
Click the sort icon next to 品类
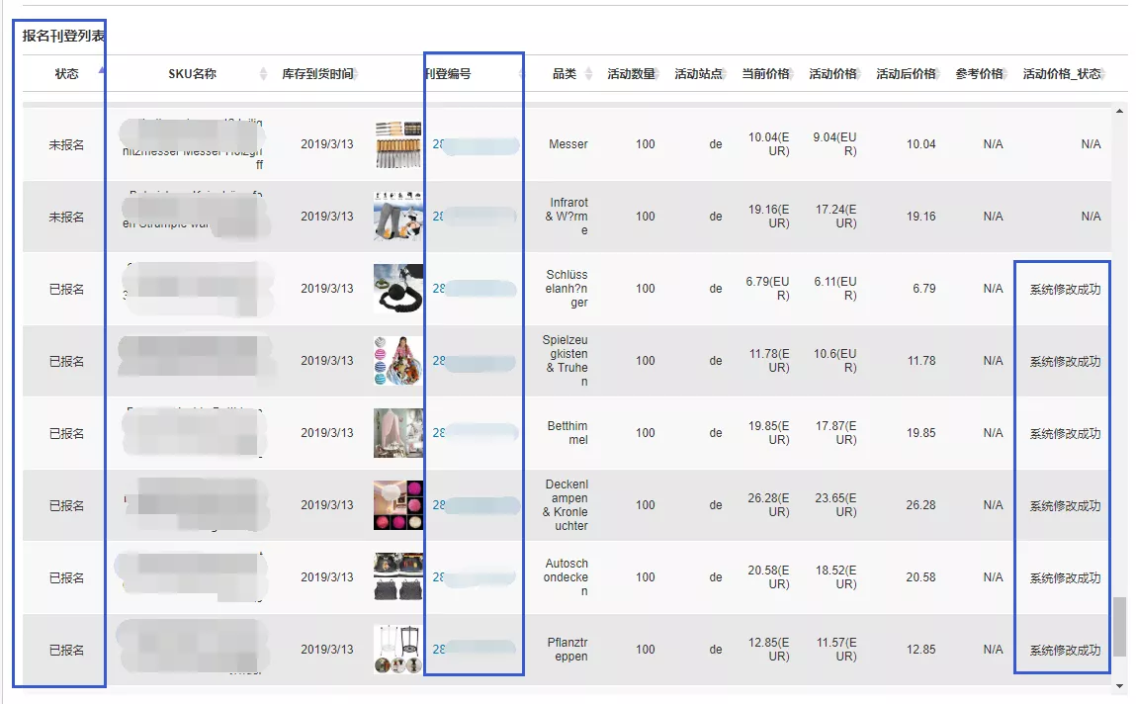click(589, 74)
